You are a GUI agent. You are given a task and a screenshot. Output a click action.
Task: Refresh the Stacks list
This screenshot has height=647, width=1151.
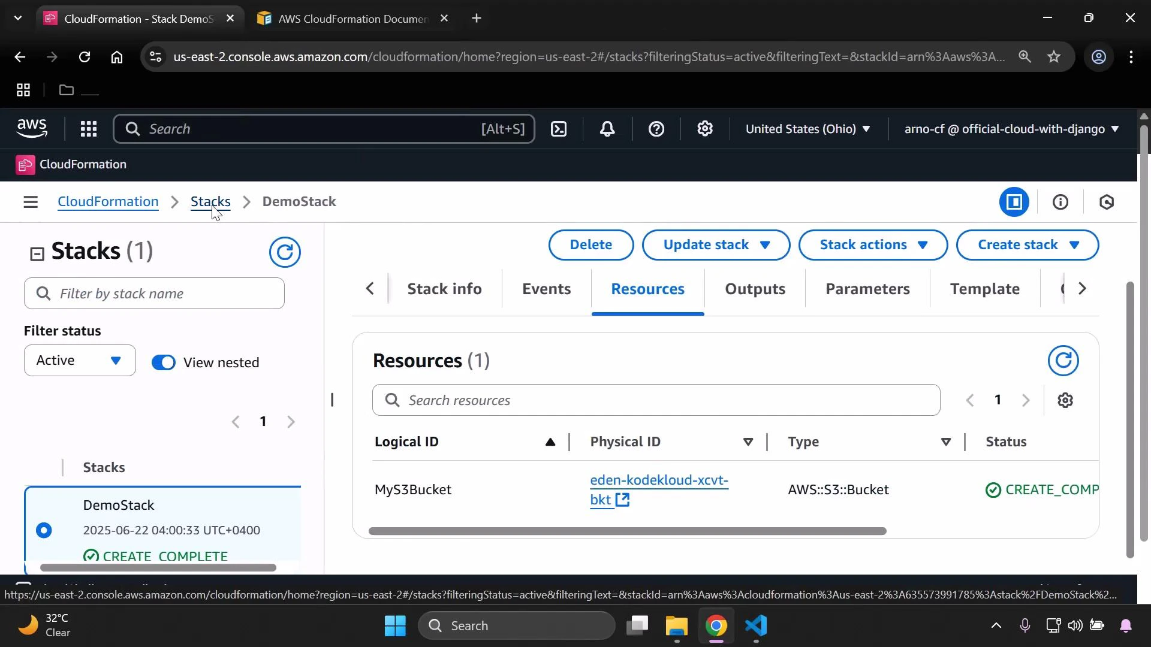click(285, 252)
